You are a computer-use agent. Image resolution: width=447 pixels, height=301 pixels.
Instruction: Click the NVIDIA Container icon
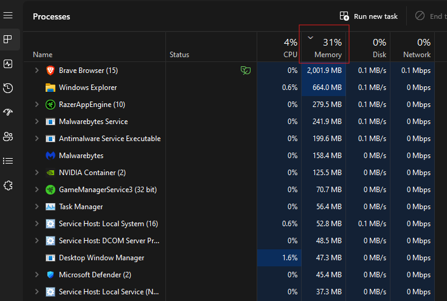coord(50,173)
